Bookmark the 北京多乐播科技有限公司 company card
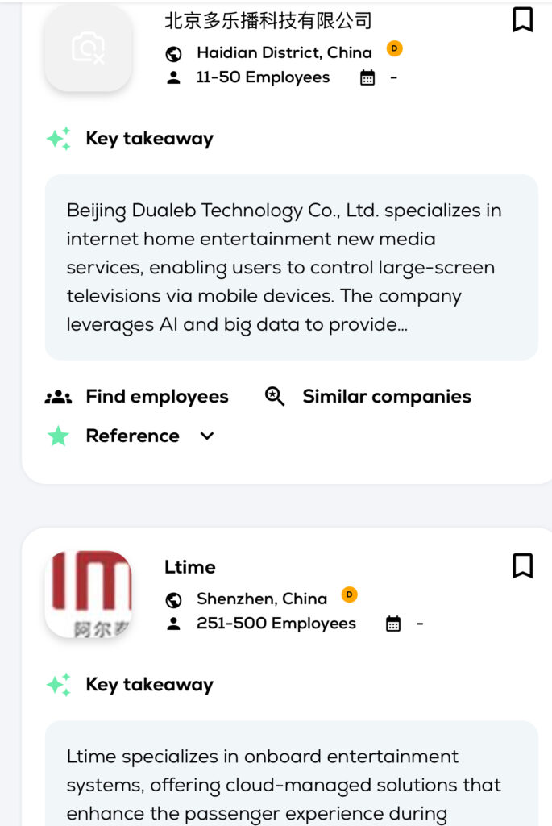This screenshot has height=826, width=552. (x=522, y=19)
